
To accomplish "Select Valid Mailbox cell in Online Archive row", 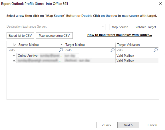I will (x=137, y=56).
